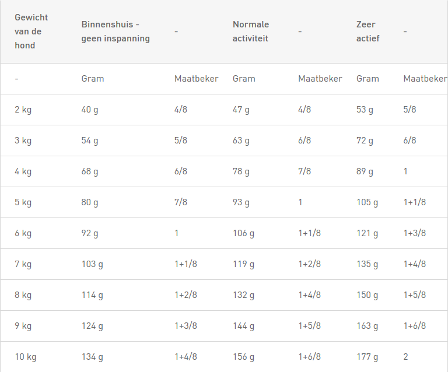The height and width of the screenshot is (372, 448).
Task: Select the '89 g' very active cell
Action: click(365, 171)
